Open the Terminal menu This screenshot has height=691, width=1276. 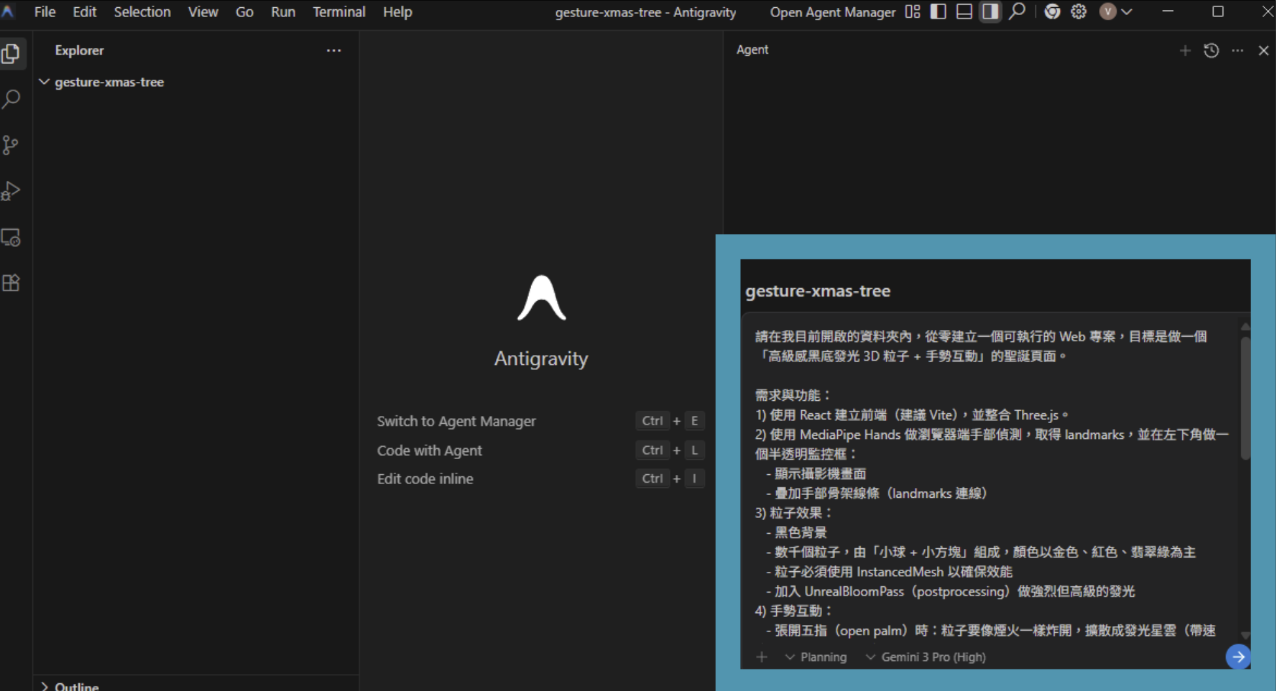coord(339,12)
